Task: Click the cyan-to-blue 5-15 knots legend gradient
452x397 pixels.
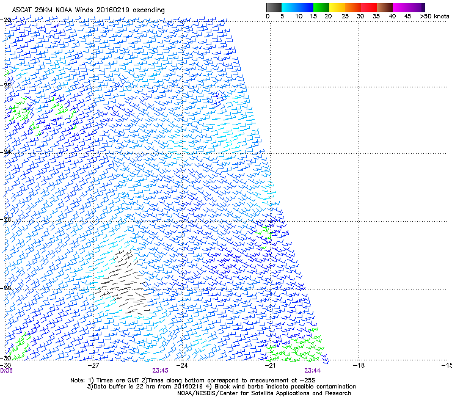Action: [x=297, y=7]
